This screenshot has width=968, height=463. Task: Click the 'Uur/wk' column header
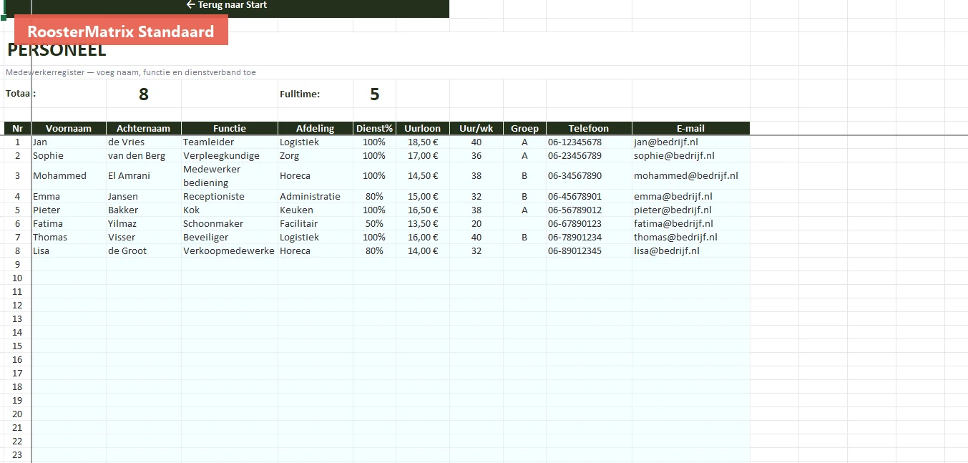tap(476, 129)
